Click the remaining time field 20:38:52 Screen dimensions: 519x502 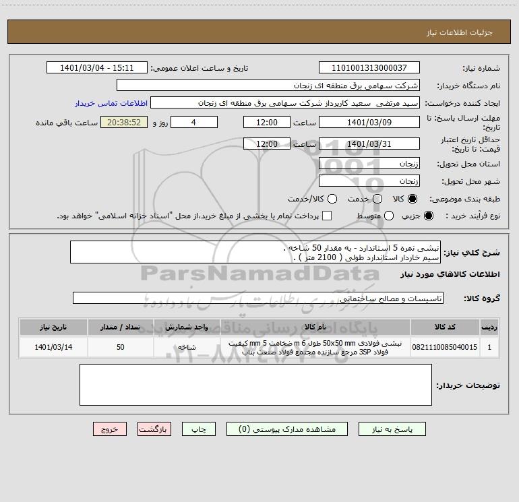[x=124, y=122]
